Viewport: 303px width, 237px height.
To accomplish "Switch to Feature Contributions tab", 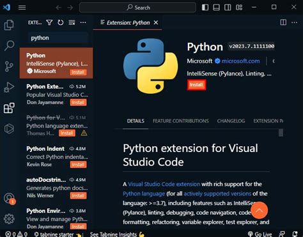I will (x=181, y=121).
